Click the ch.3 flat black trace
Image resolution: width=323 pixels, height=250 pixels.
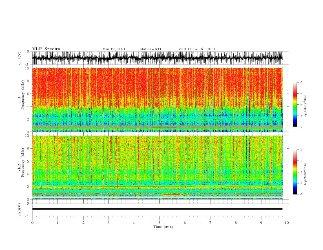point(157,209)
